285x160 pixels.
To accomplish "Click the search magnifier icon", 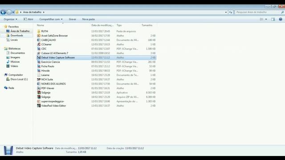I will [x=282, y=12].
